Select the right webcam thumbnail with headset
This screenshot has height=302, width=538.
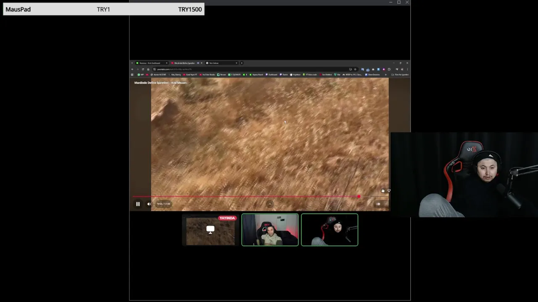[330, 230]
